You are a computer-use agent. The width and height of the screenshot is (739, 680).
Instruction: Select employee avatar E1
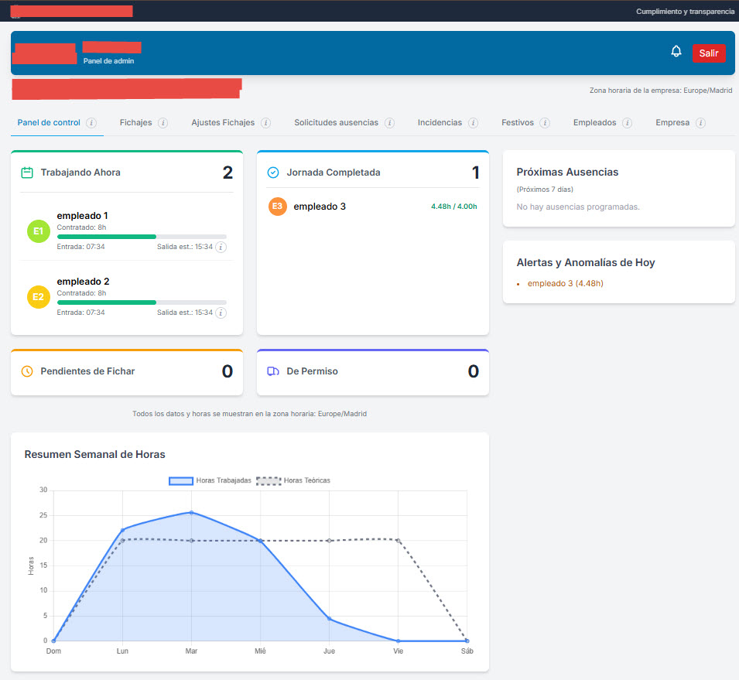pos(38,231)
